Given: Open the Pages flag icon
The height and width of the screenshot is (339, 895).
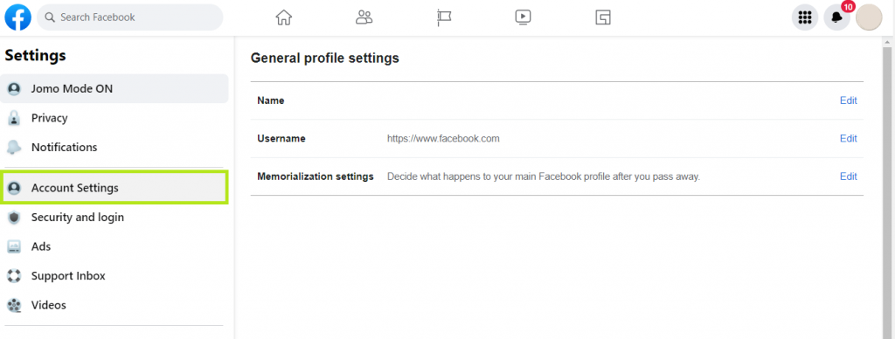Looking at the screenshot, I should (443, 17).
